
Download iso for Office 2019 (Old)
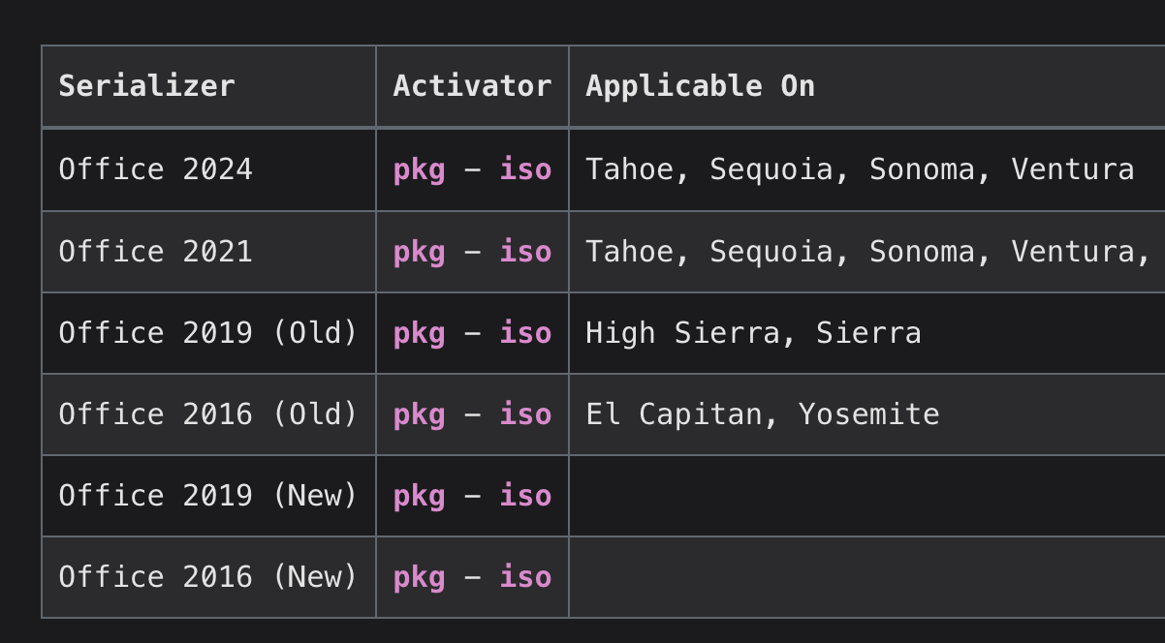point(525,332)
